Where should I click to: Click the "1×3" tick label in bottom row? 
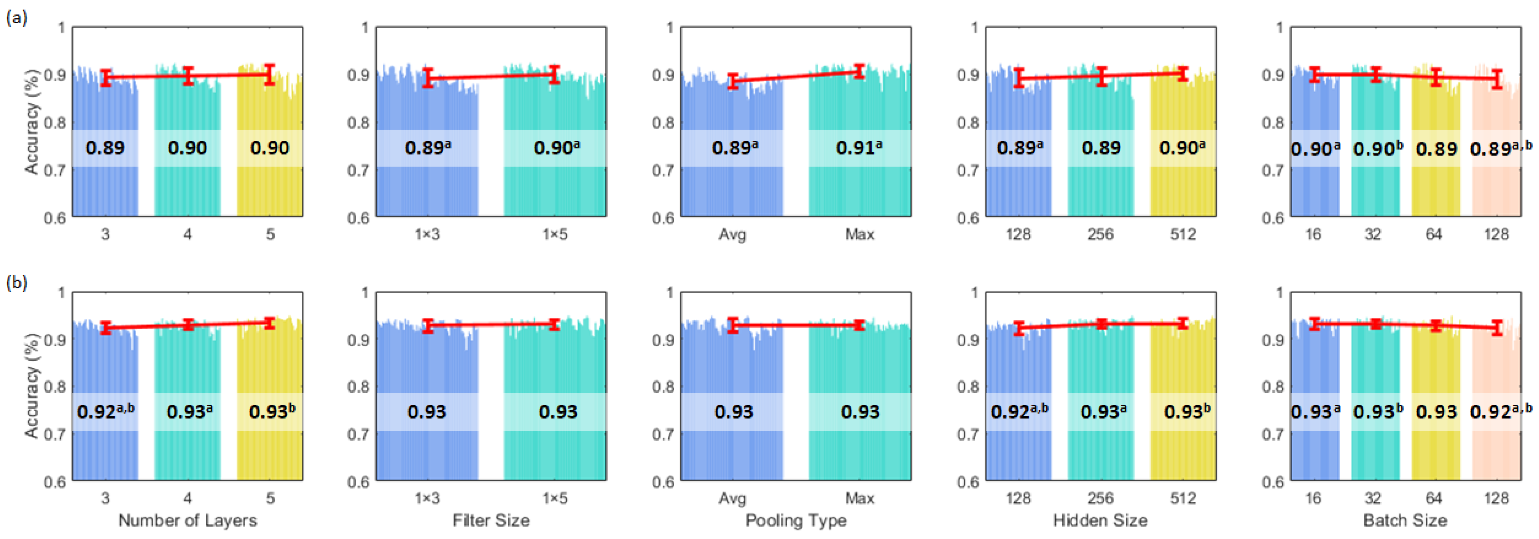[427, 499]
